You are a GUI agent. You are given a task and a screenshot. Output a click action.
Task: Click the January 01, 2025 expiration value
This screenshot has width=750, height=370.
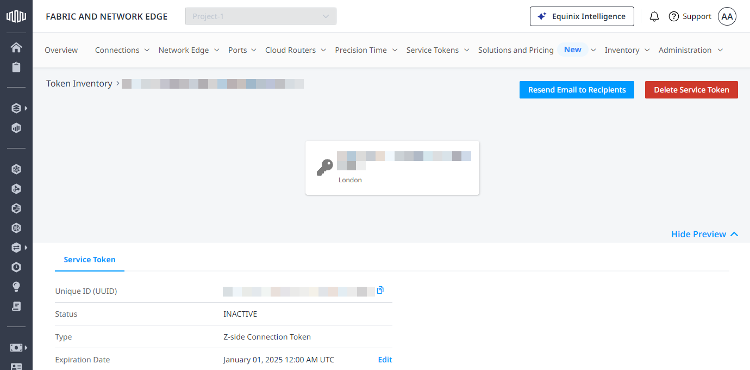point(279,360)
